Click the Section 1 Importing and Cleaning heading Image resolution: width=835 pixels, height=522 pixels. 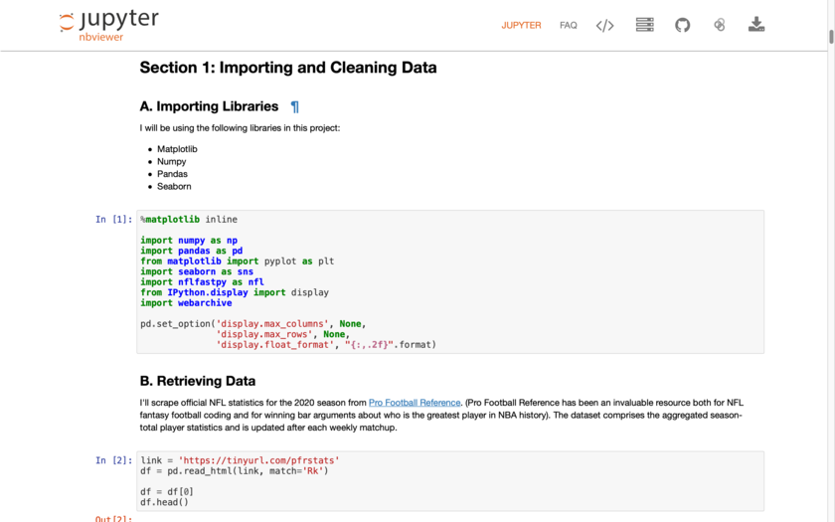click(288, 68)
